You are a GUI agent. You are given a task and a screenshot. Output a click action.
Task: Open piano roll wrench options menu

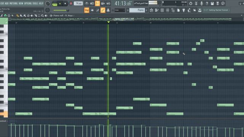point(2,16)
